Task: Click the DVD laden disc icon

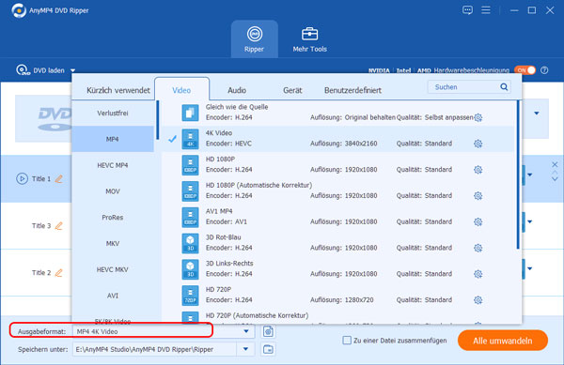Action: 23,70
